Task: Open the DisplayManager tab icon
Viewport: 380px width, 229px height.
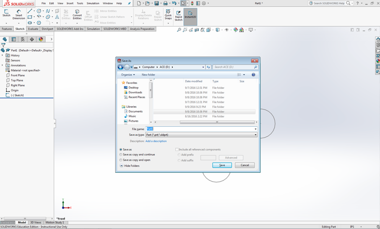Action: click(41, 39)
